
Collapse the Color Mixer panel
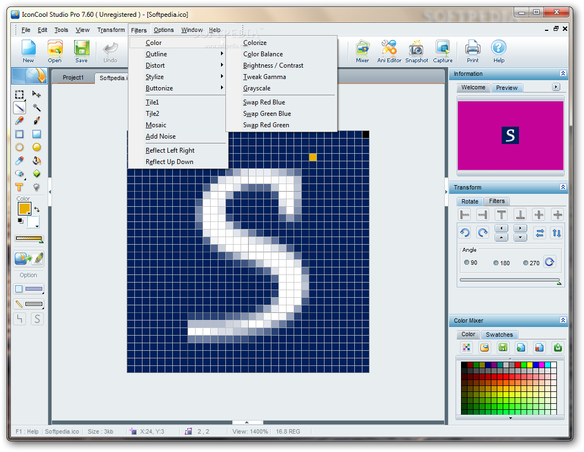563,320
